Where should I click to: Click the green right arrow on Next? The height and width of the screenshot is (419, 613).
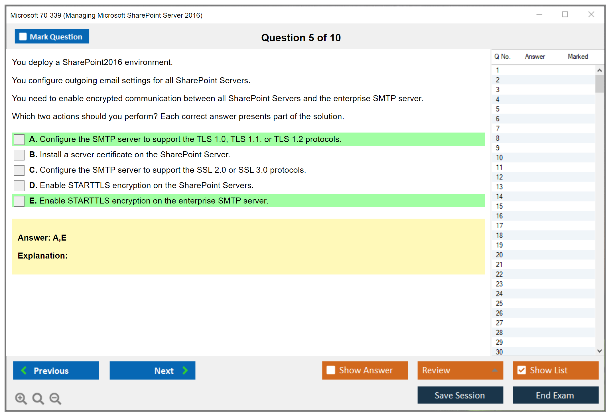185,370
